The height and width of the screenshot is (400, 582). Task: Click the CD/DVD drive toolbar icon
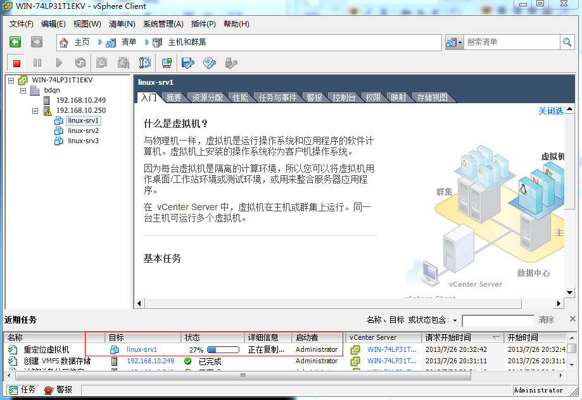[210, 63]
